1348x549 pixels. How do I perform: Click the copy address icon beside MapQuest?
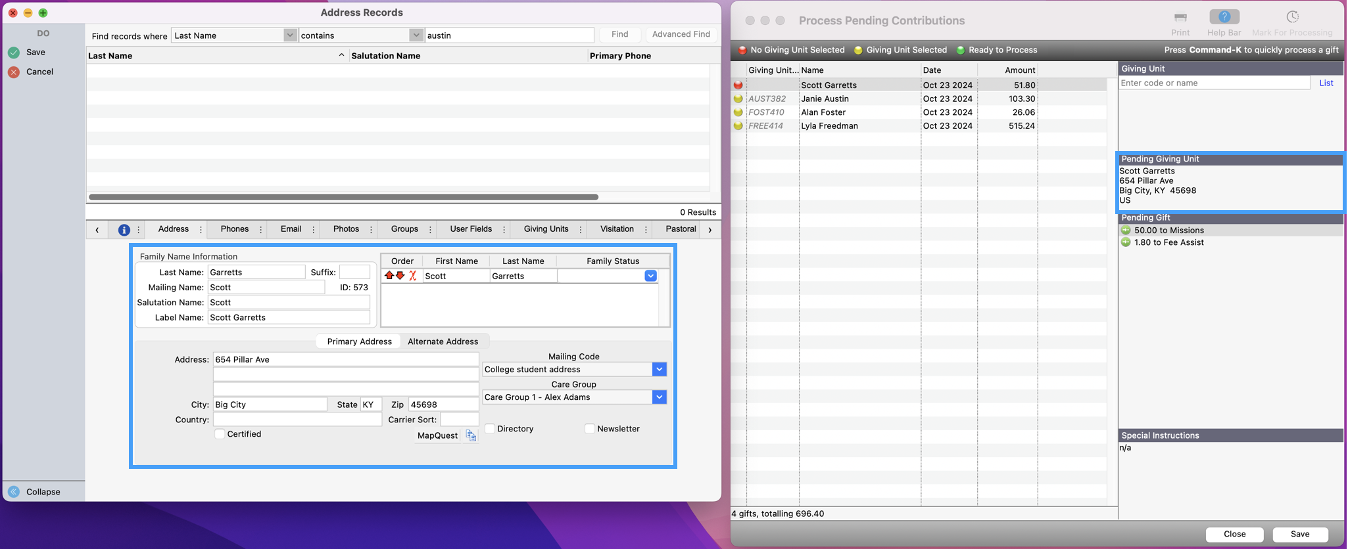click(x=471, y=435)
